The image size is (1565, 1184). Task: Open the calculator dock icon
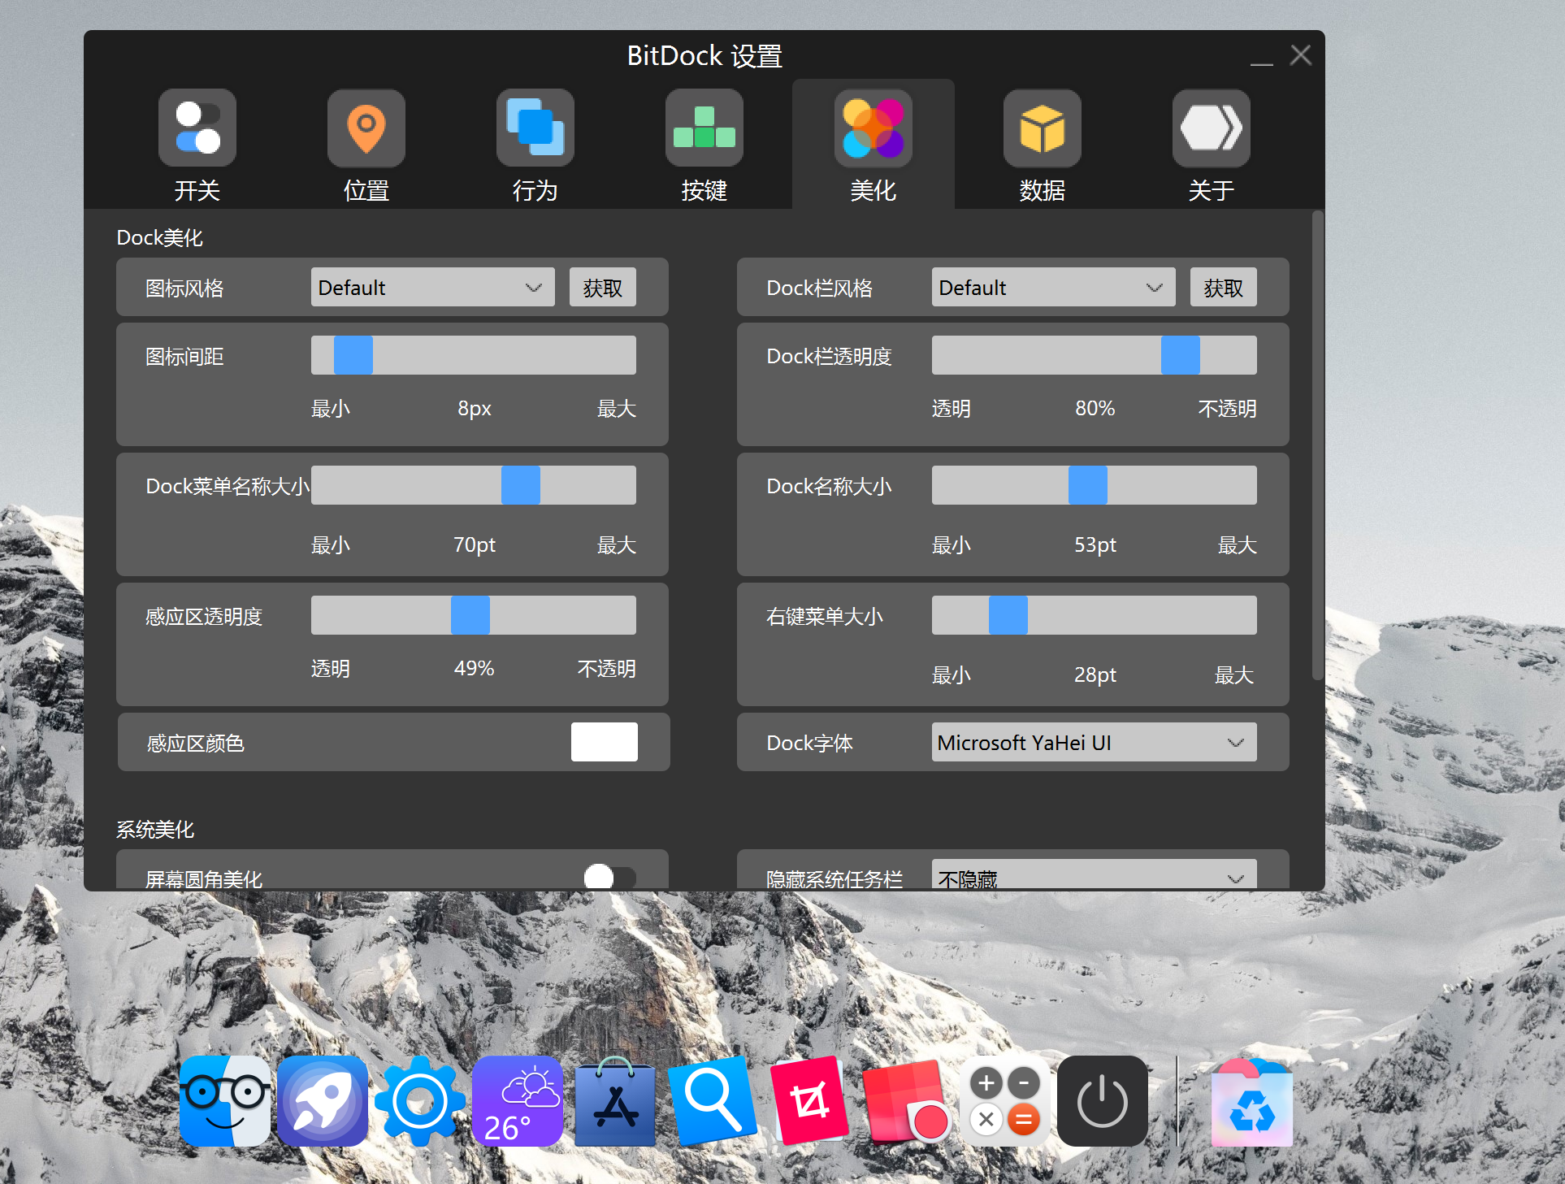1005,1101
